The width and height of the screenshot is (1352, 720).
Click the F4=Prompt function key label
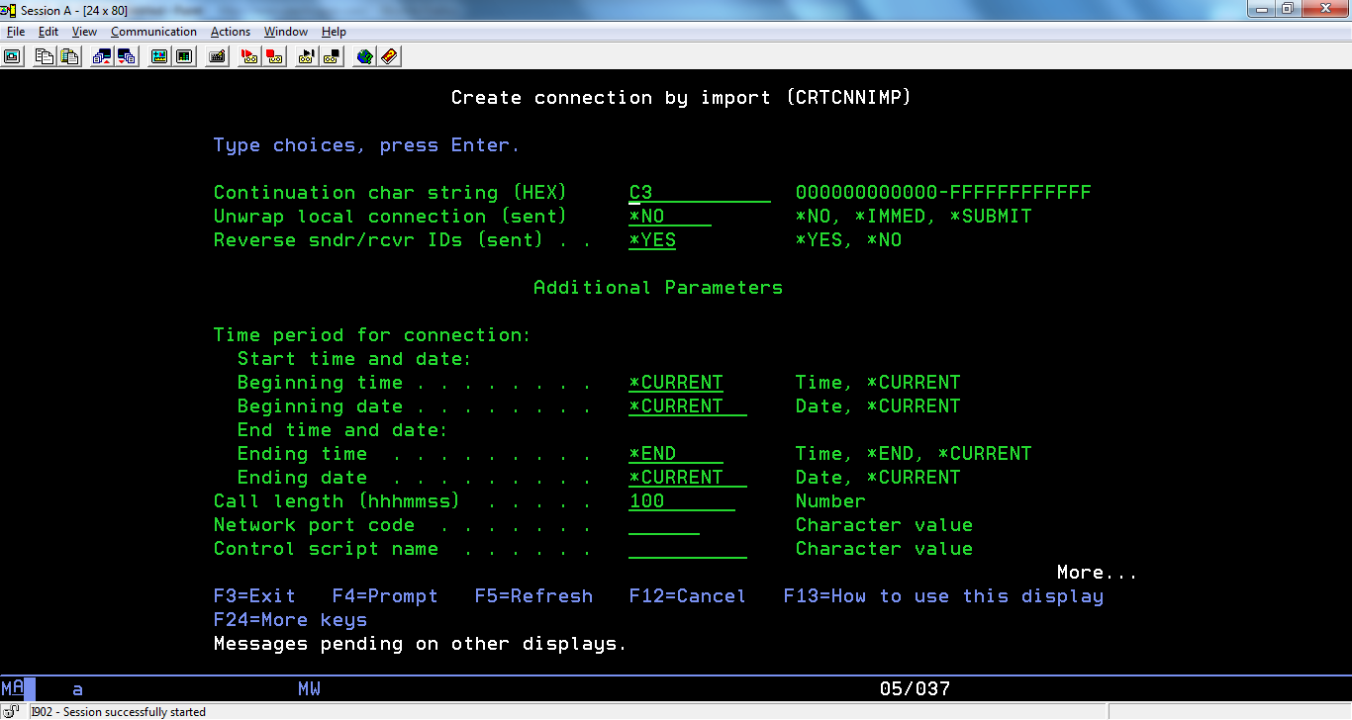385,596
